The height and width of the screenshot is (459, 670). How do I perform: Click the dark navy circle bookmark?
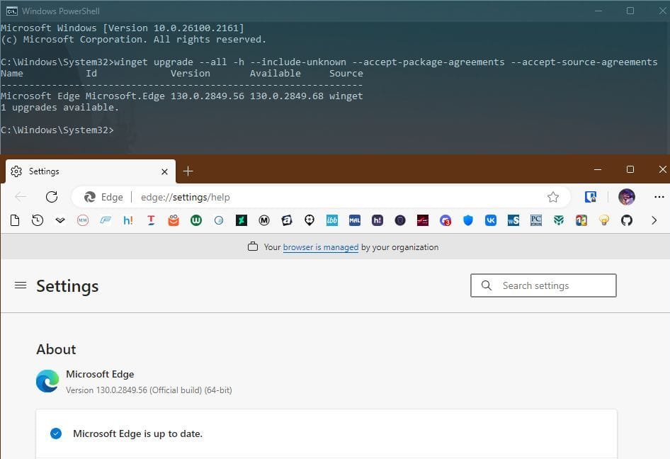[400, 220]
